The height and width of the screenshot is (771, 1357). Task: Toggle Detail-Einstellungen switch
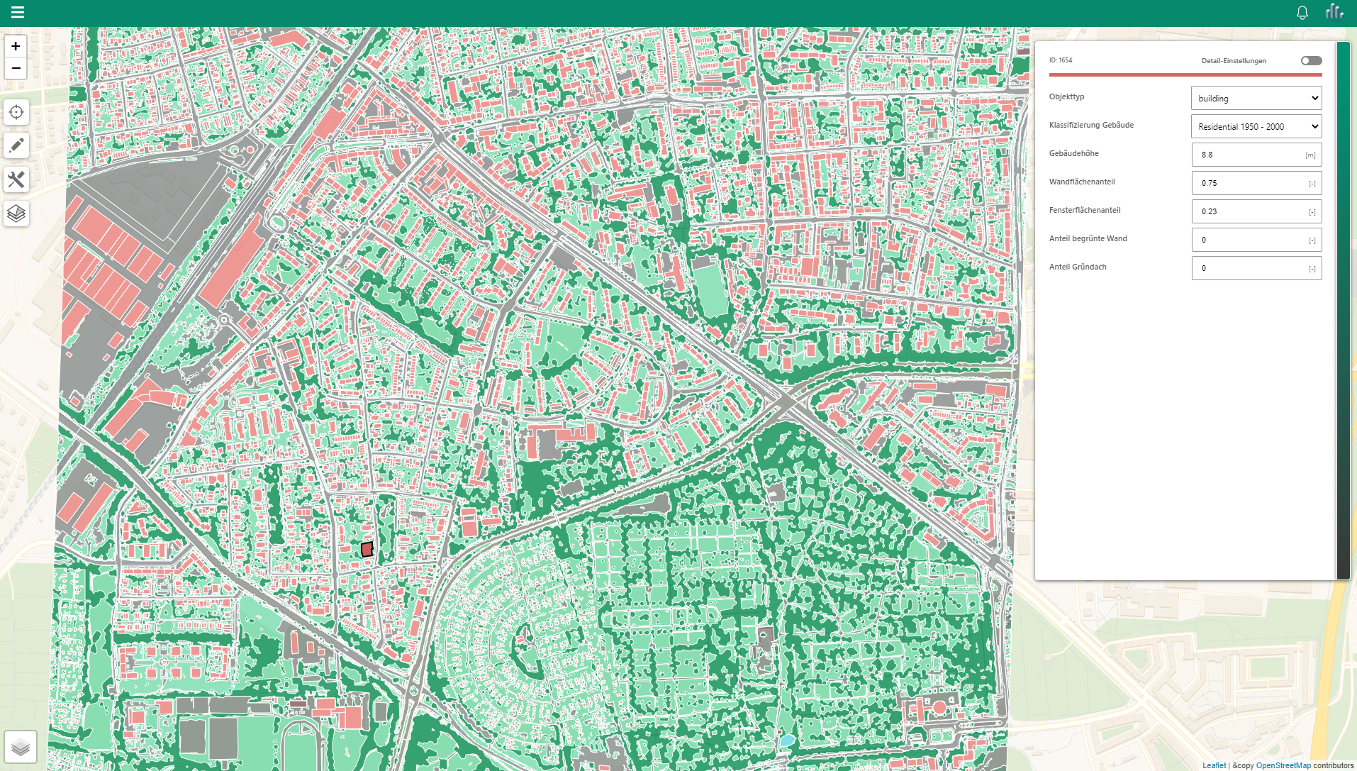tap(1311, 60)
